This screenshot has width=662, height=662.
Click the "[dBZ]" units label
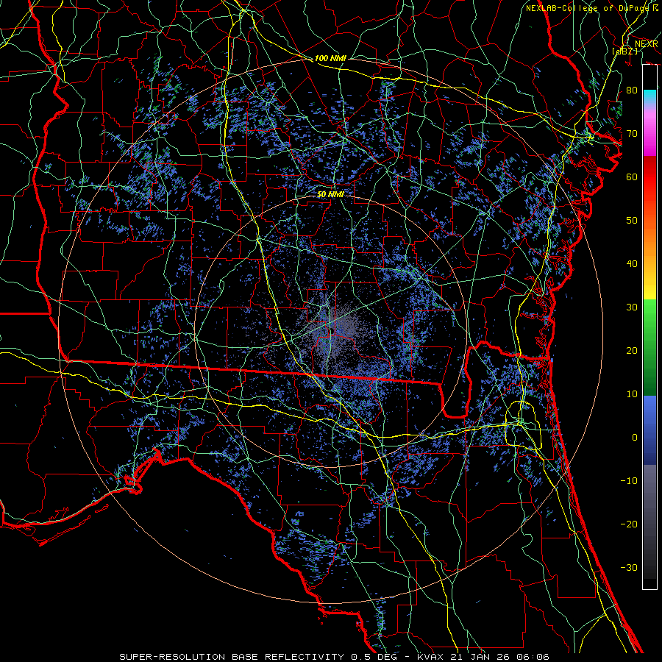click(625, 51)
